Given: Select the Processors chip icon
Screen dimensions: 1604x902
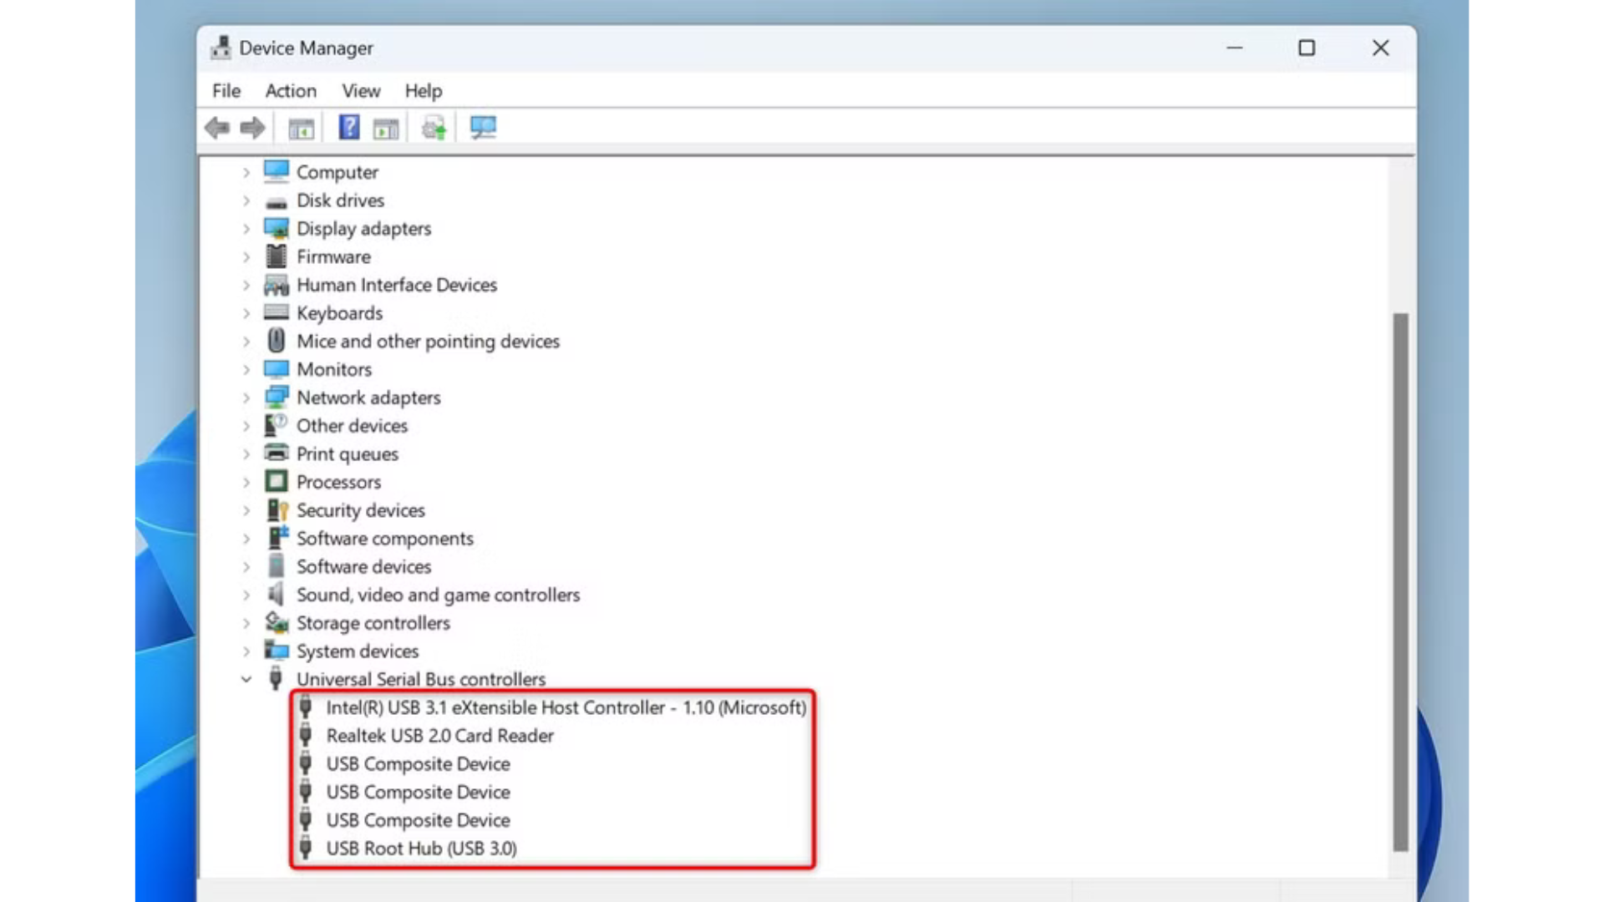Looking at the screenshot, I should (x=277, y=481).
